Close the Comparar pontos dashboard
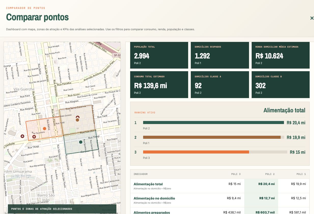The image size is (314, 214). pyautogui.click(x=312, y=18)
